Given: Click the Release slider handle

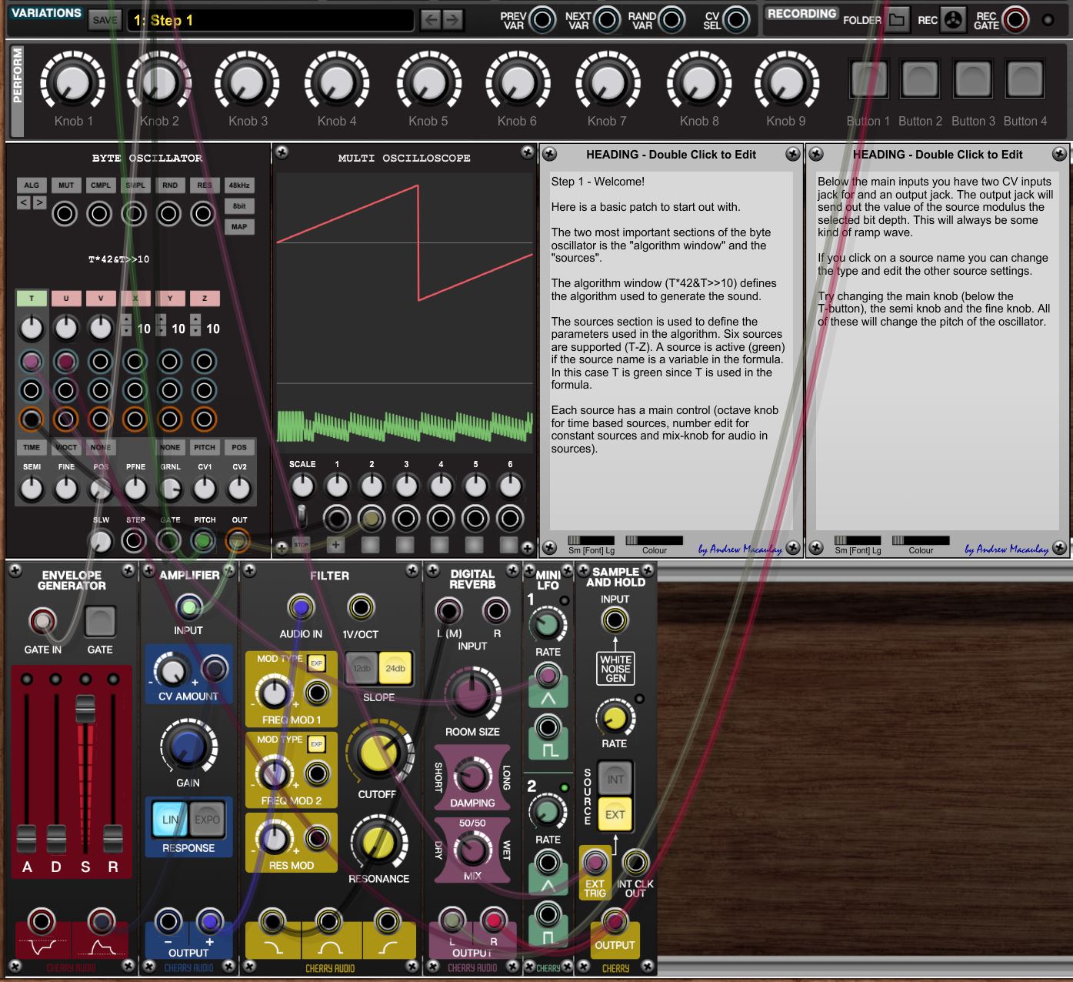Looking at the screenshot, I should pyautogui.click(x=113, y=838).
